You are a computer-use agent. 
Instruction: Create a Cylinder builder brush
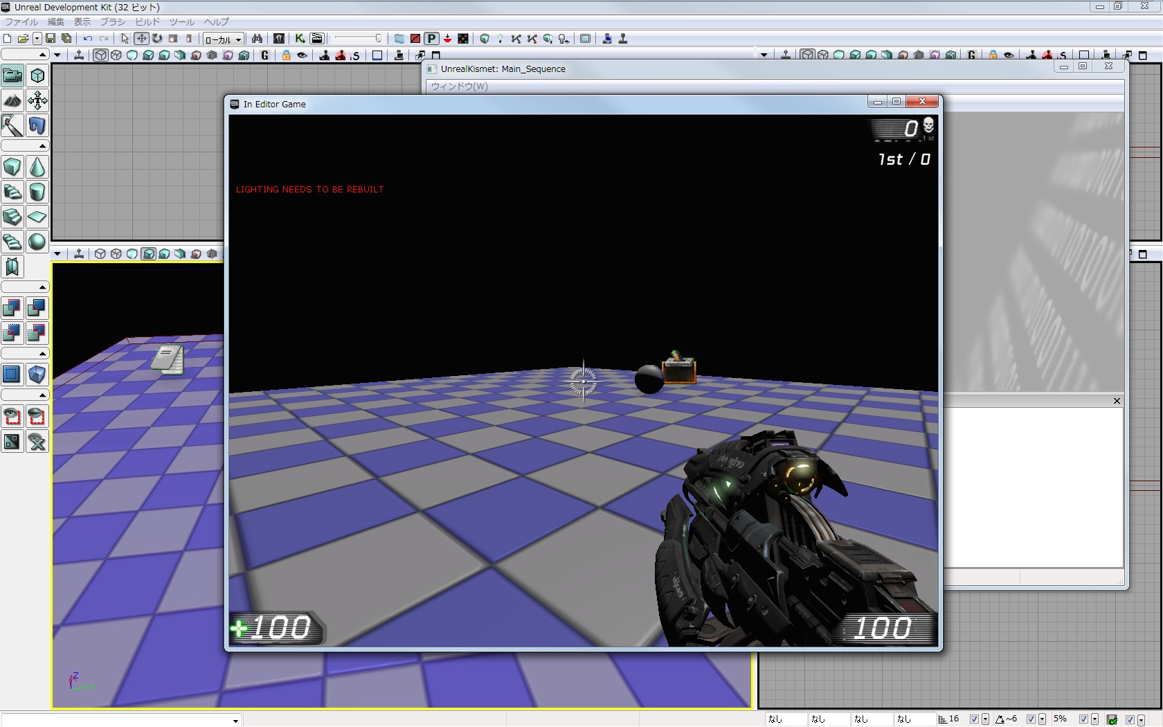[37, 192]
